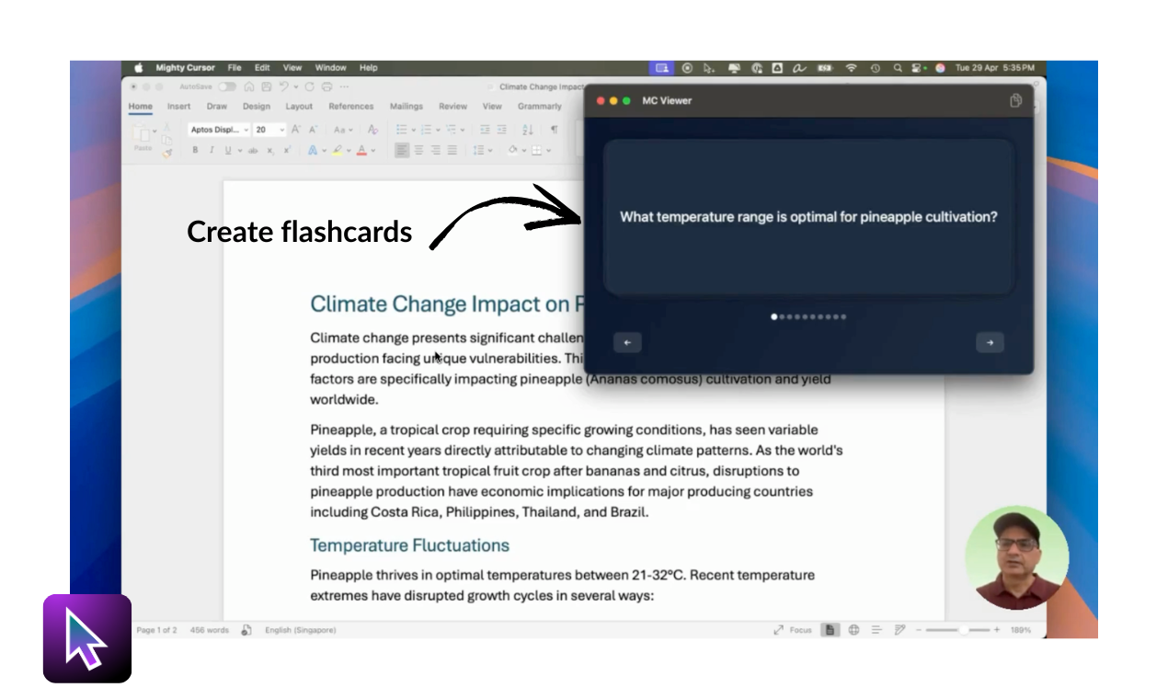The width and height of the screenshot is (1168, 699).
Task: Click the next flashcard arrow button
Action: (x=990, y=343)
